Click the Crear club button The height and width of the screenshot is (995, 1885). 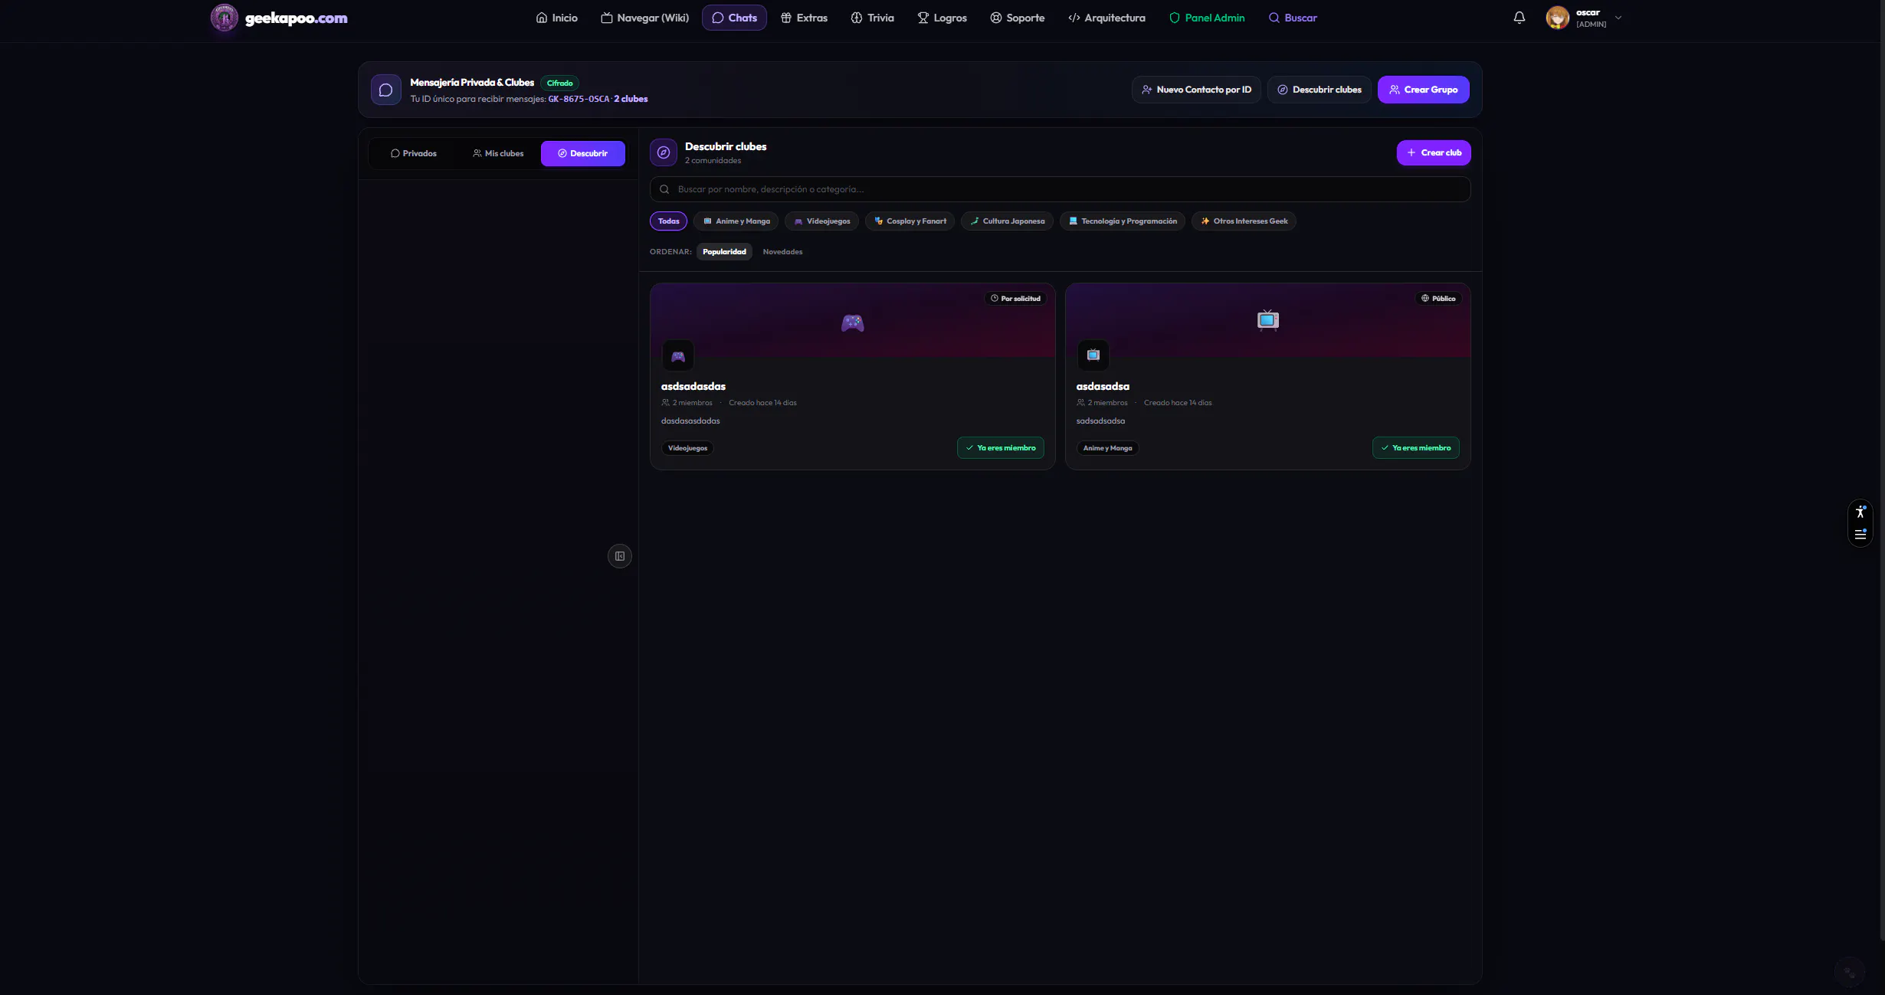pos(1433,152)
